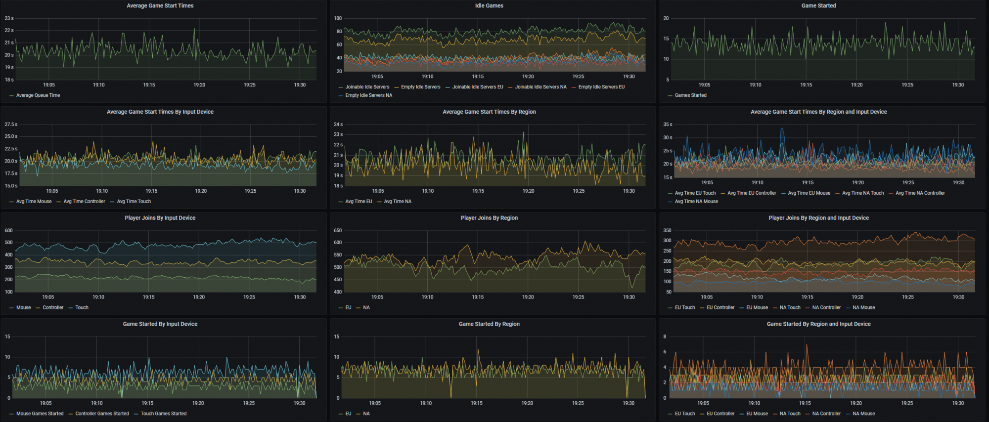The width and height of the screenshot is (989, 422).
Task: Select EU Mouse in Player Joins By Region and Input Device
Action: [757, 308]
